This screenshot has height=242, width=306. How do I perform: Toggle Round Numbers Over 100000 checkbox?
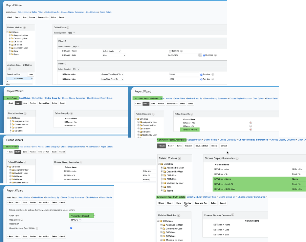tap(71, 228)
